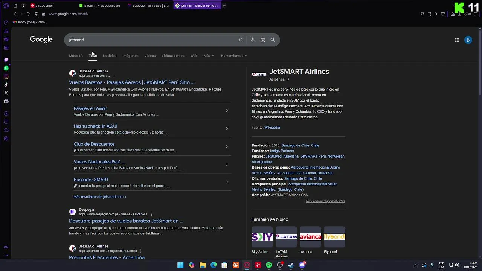Viewport: 482px width, 271px height.
Task: Open a new browser tab
Action: coord(224,6)
